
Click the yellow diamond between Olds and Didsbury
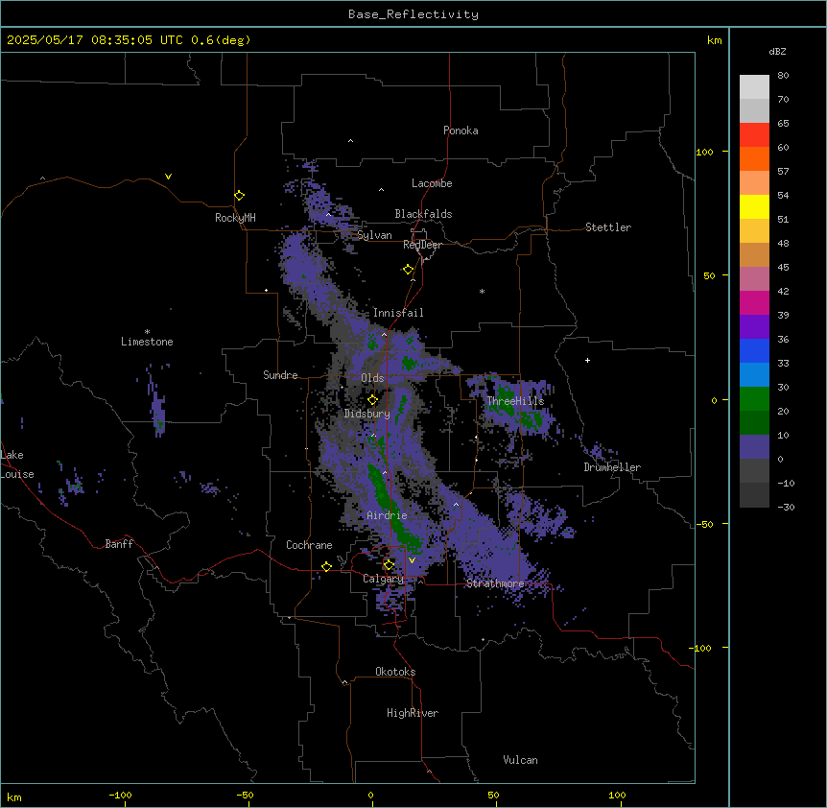pos(372,399)
